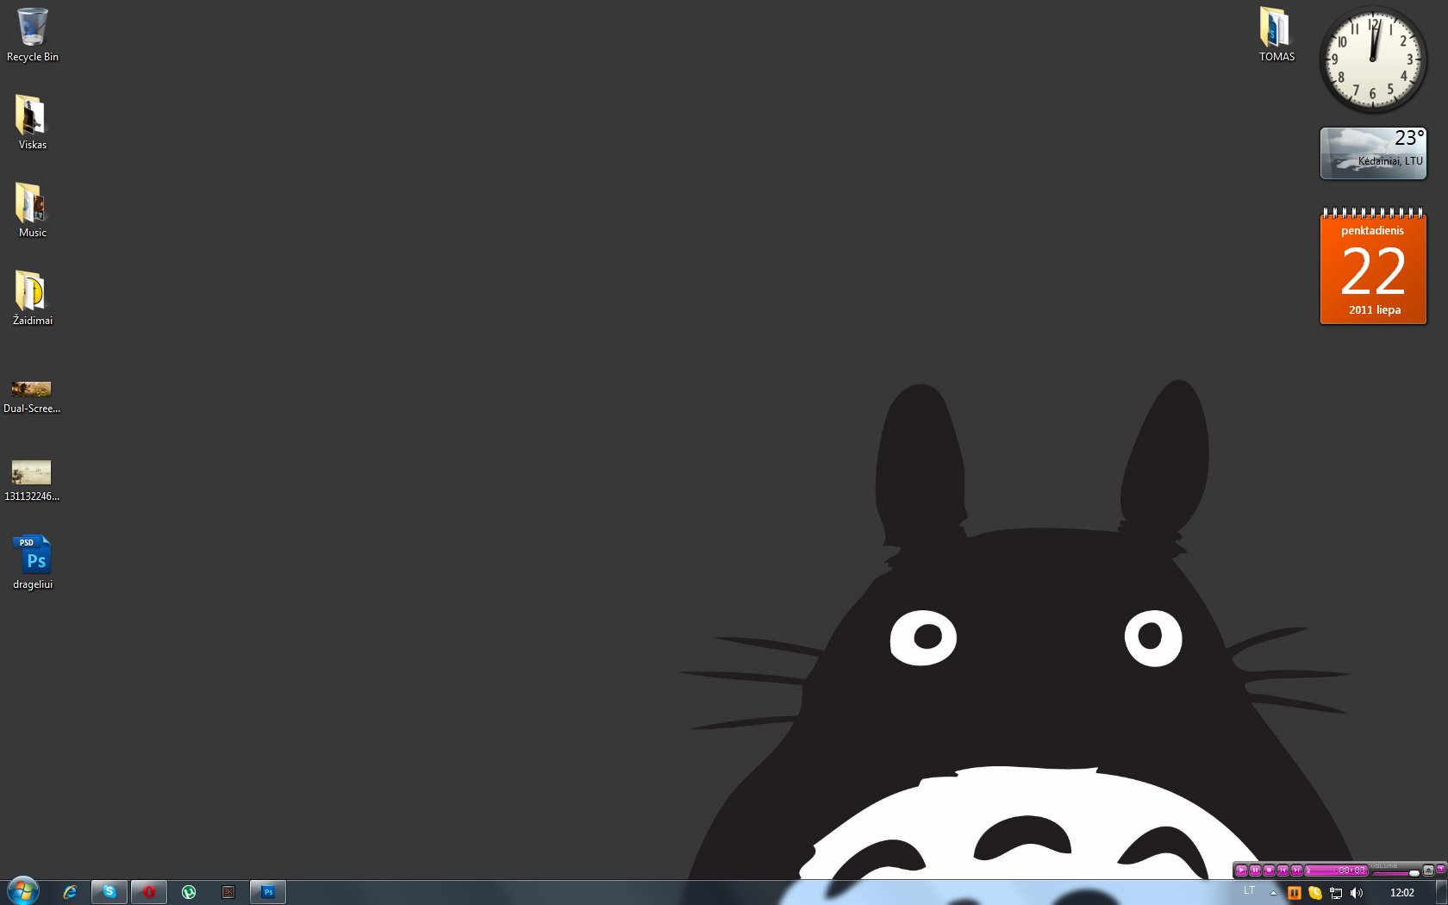This screenshot has width=1448, height=905.
Task: Click the media player time display
Action: tap(1336, 871)
